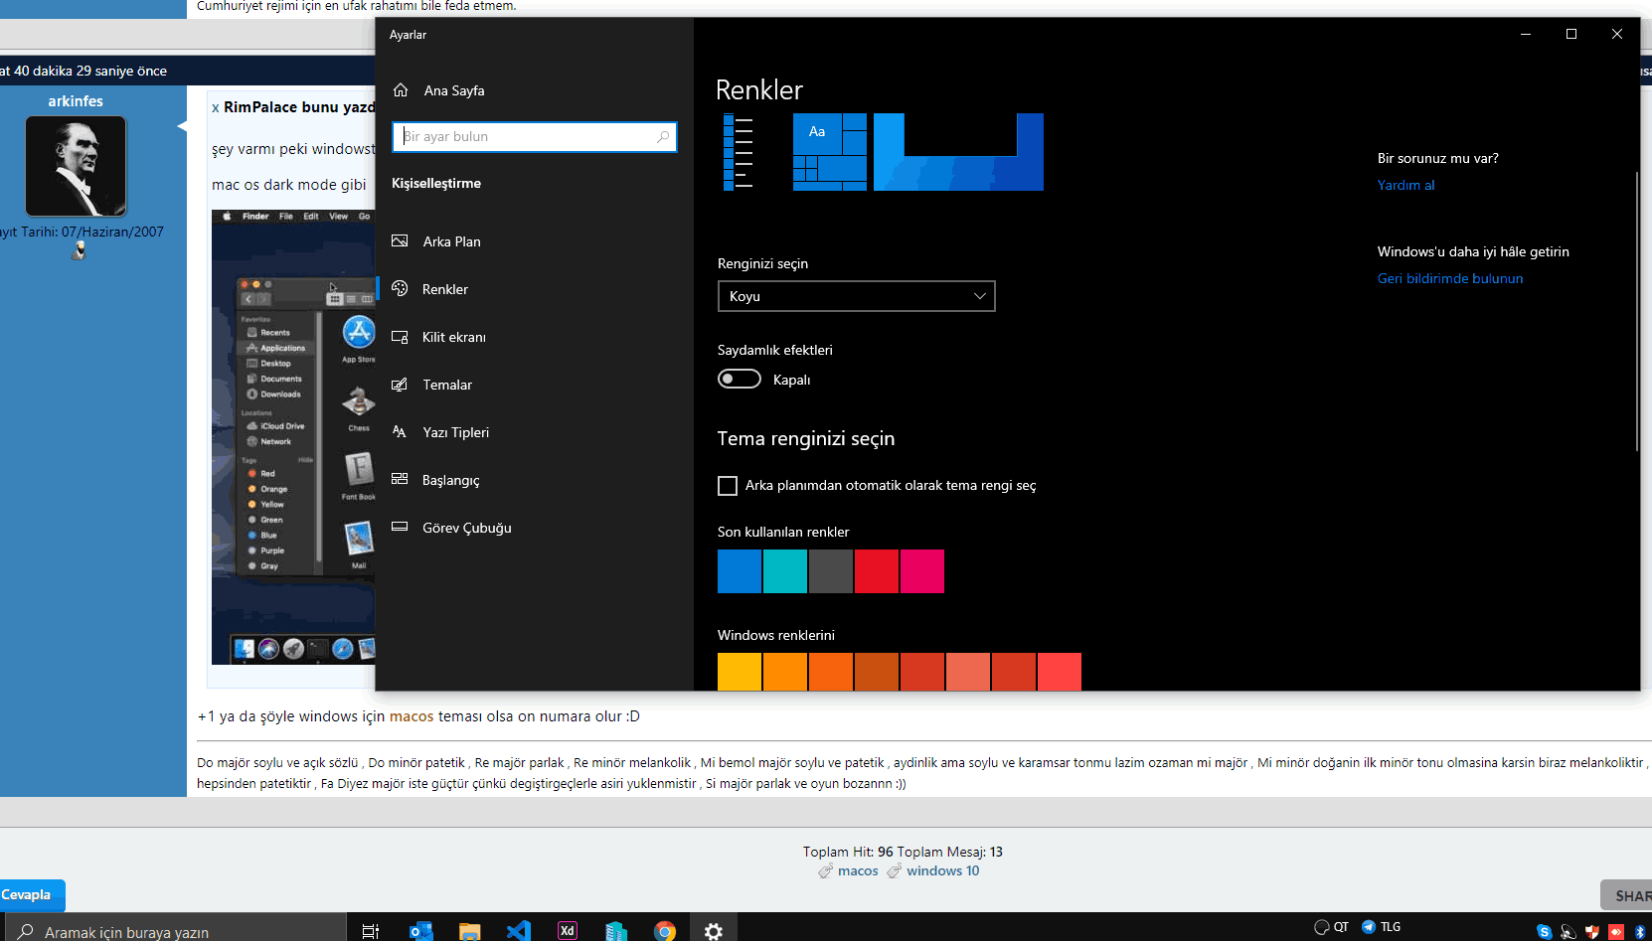
Task: Turn on Saydamlık efektleri toggle
Action: tap(740, 380)
